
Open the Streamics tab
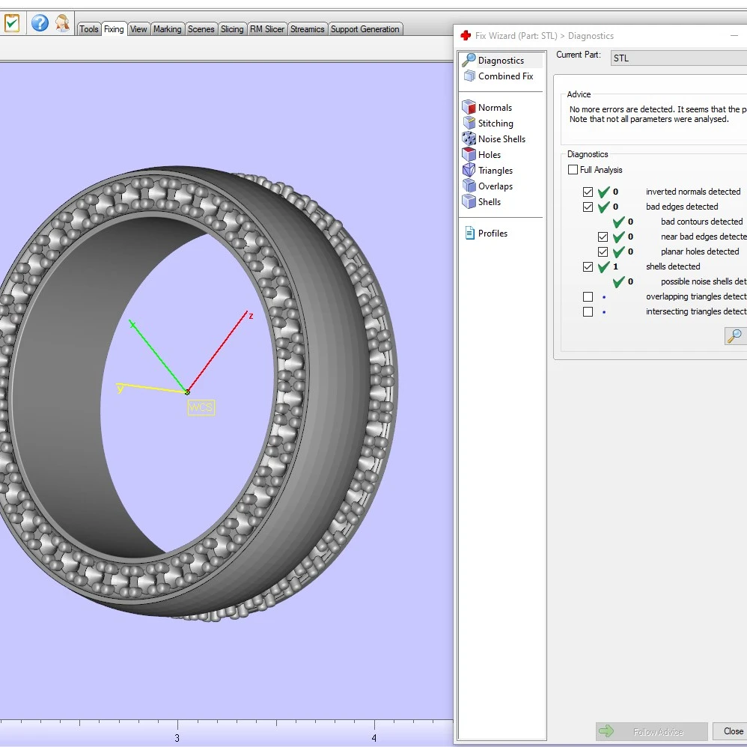[308, 29]
